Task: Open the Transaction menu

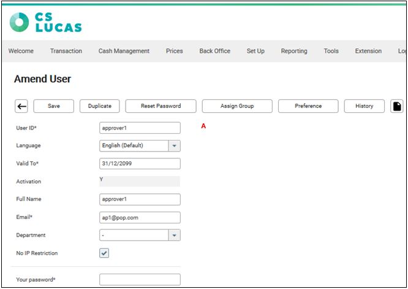Action: click(66, 51)
